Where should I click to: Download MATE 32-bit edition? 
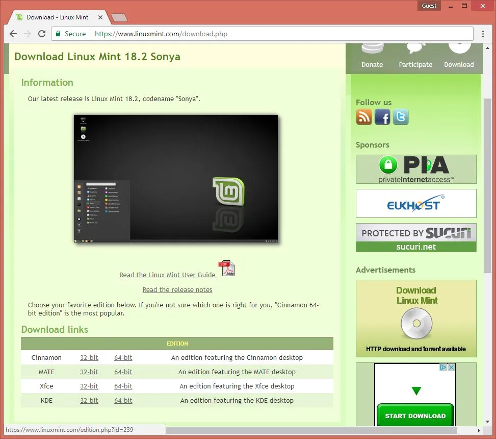point(89,372)
